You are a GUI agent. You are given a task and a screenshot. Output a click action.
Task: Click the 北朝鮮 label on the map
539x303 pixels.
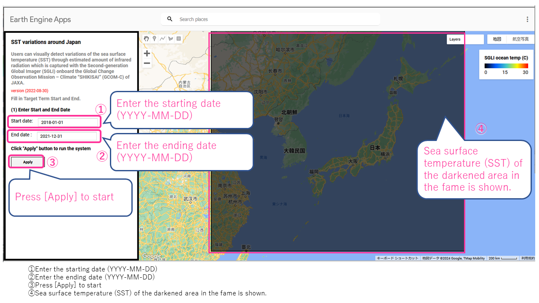coord(289,112)
